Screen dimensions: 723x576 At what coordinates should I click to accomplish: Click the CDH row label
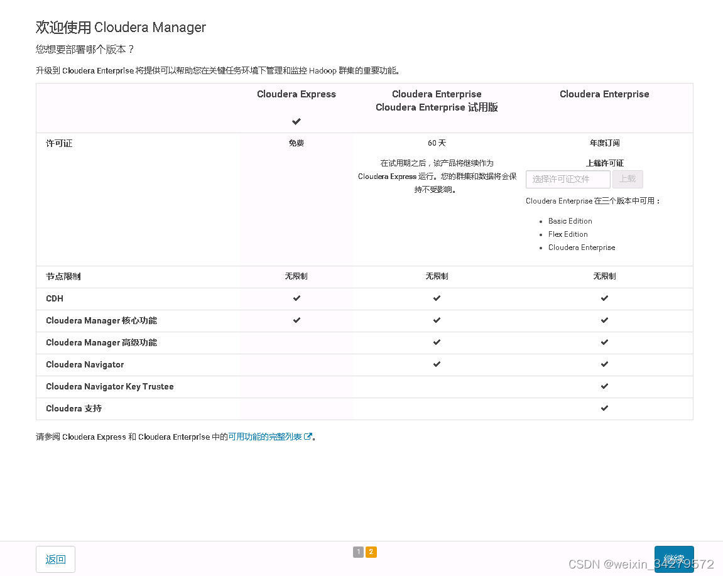click(x=55, y=298)
